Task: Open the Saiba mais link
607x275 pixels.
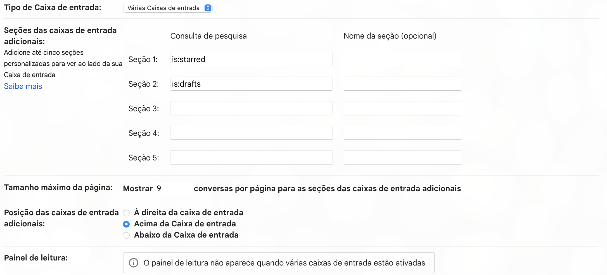Action: (23, 86)
